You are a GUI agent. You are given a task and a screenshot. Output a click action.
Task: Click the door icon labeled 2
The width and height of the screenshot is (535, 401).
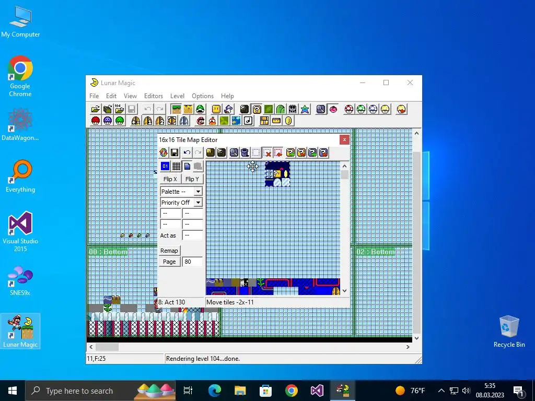click(160, 121)
